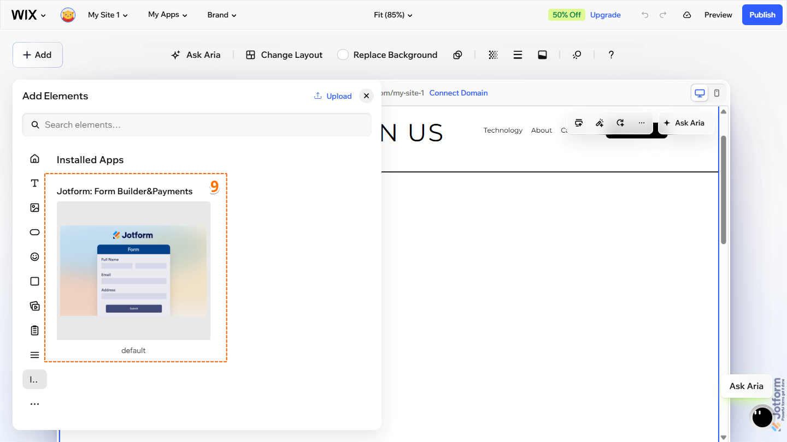Screen dimensions: 787x442
Task: Click canvas scrollbar down arrow
Action: click(724, 437)
